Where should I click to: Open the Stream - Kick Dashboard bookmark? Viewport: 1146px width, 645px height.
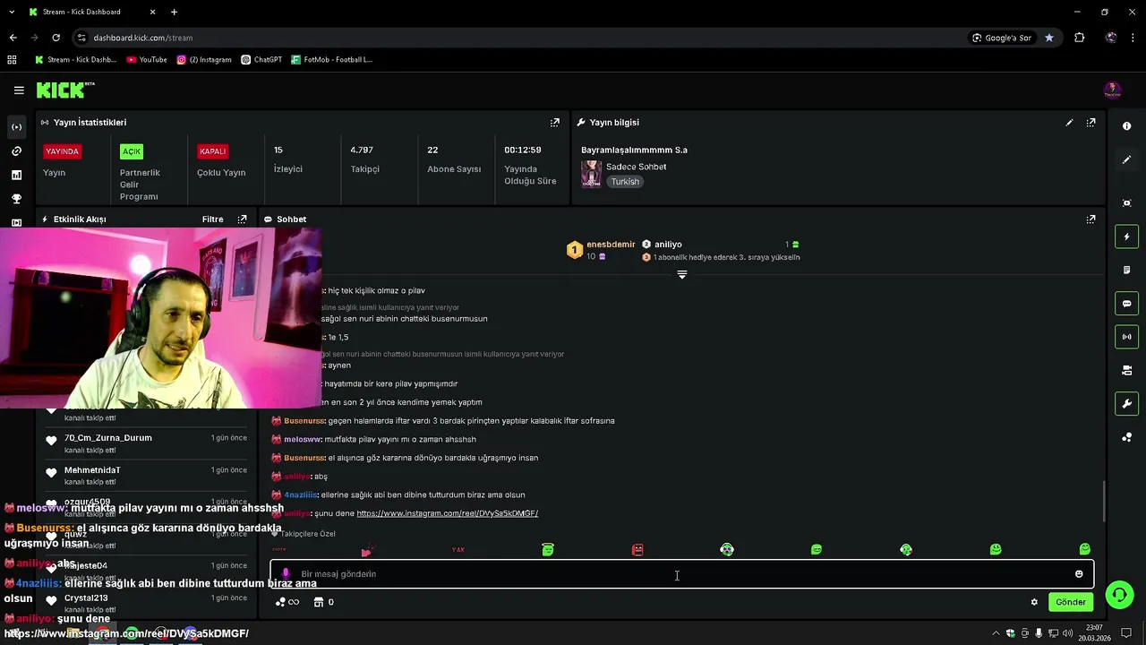click(75, 59)
